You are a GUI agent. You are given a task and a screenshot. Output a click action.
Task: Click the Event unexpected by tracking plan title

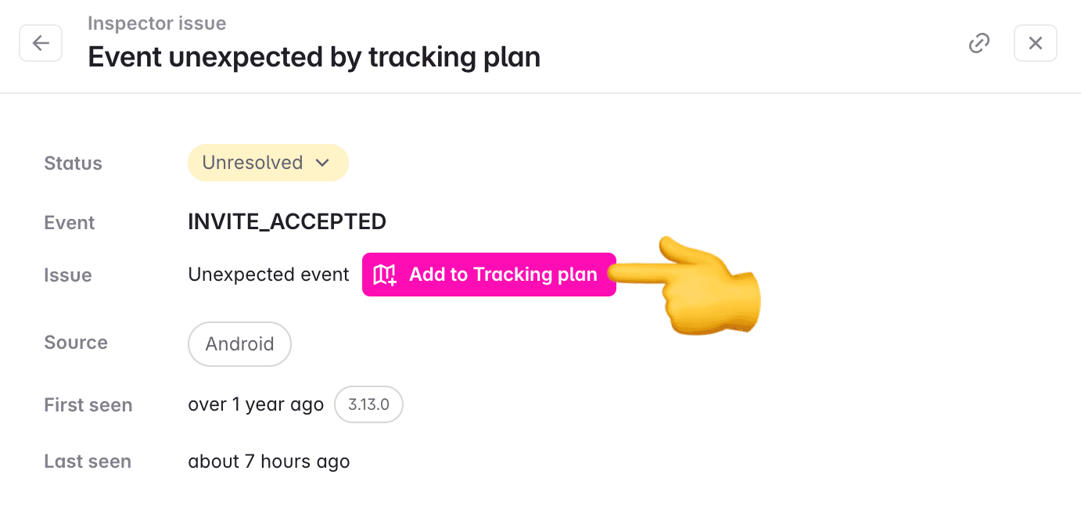point(314,56)
